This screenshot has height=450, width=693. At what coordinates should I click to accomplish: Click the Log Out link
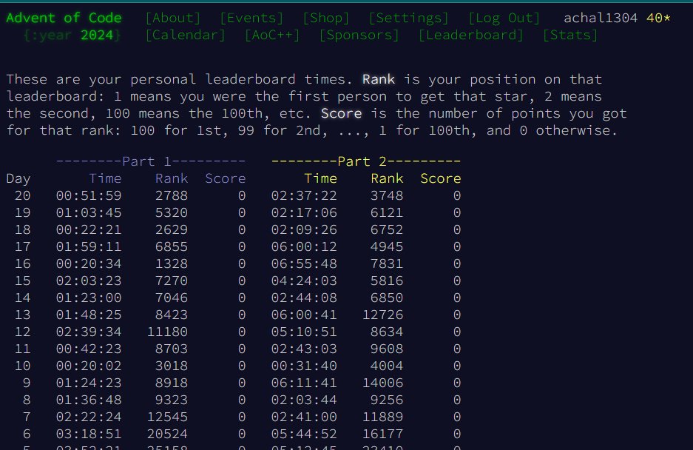504,18
